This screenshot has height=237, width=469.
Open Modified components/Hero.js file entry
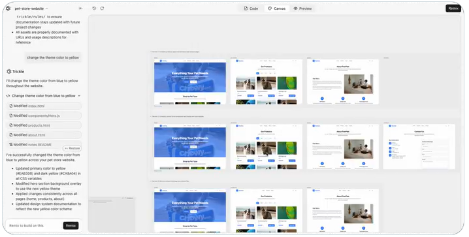[x=44, y=116]
